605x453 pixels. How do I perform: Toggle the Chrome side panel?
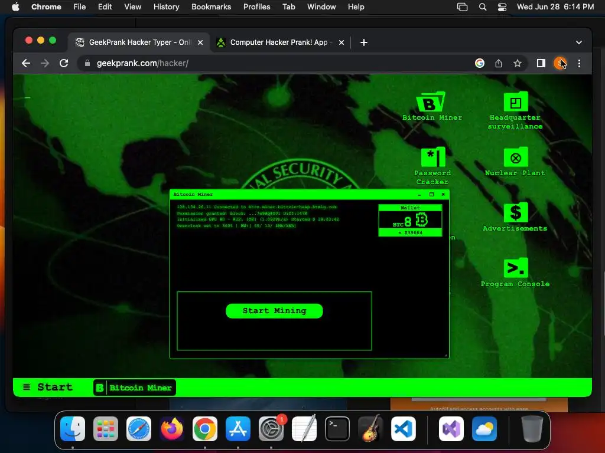[x=541, y=63]
